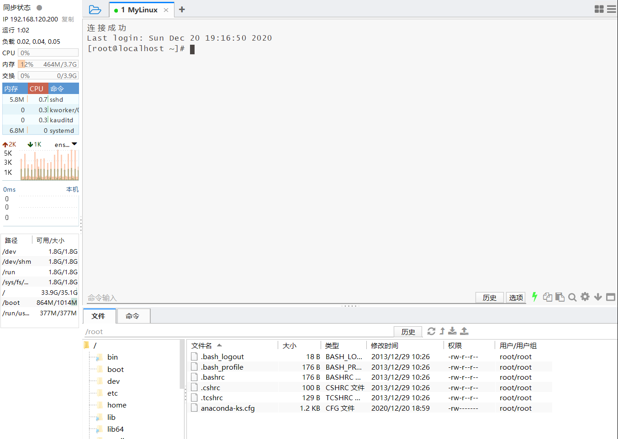
Task: Click the down-arrow icon beside the gear
Action: pos(598,297)
